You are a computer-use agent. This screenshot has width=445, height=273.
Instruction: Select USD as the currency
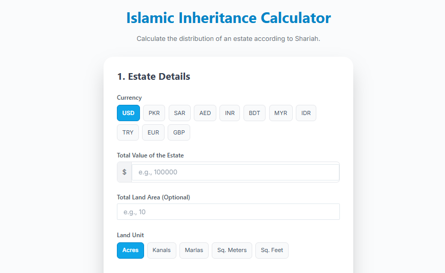coord(128,113)
